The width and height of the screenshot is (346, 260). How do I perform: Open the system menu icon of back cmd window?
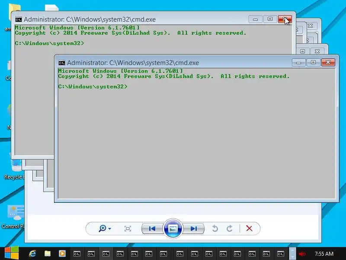(19, 19)
